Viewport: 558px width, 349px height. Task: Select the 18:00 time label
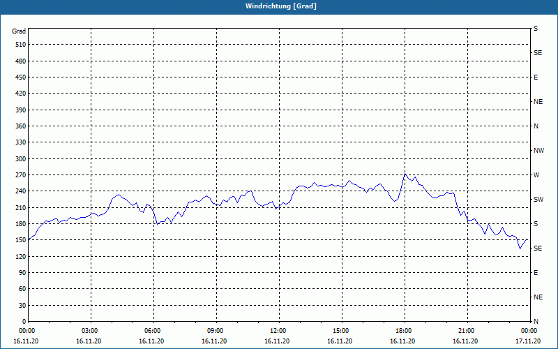tap(405, 331)
